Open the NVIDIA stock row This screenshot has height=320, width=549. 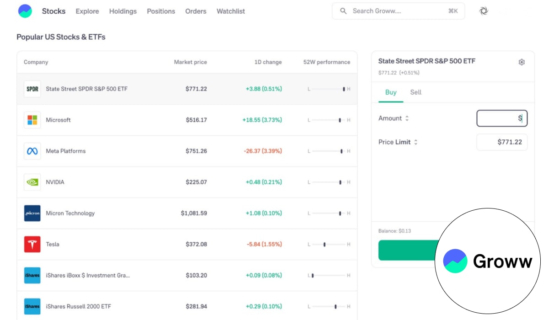click(x=187, y=182)
